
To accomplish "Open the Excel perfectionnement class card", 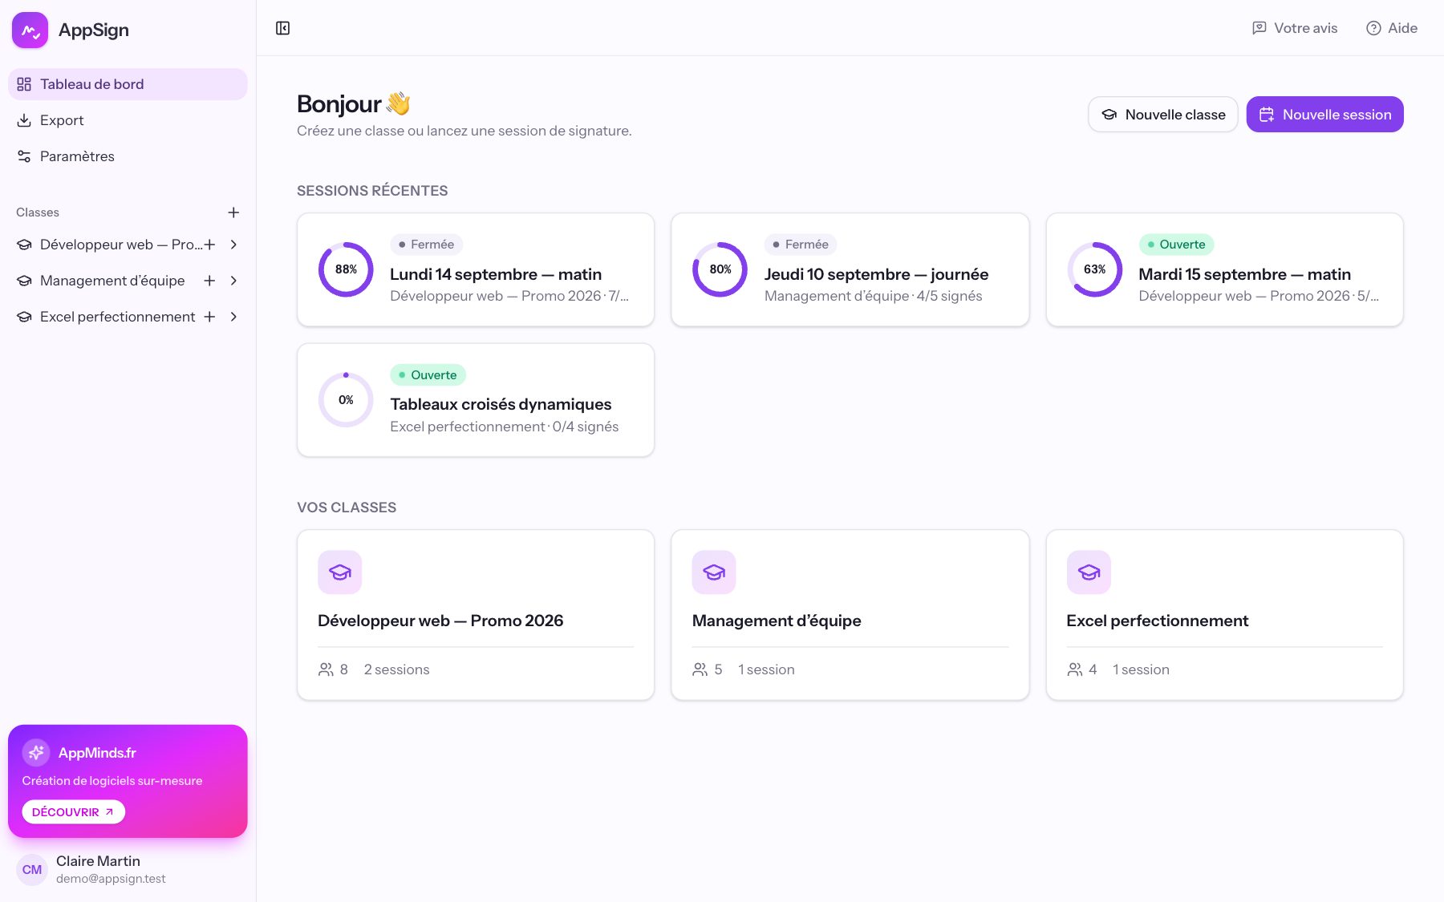I will [x=1225, y=615].
